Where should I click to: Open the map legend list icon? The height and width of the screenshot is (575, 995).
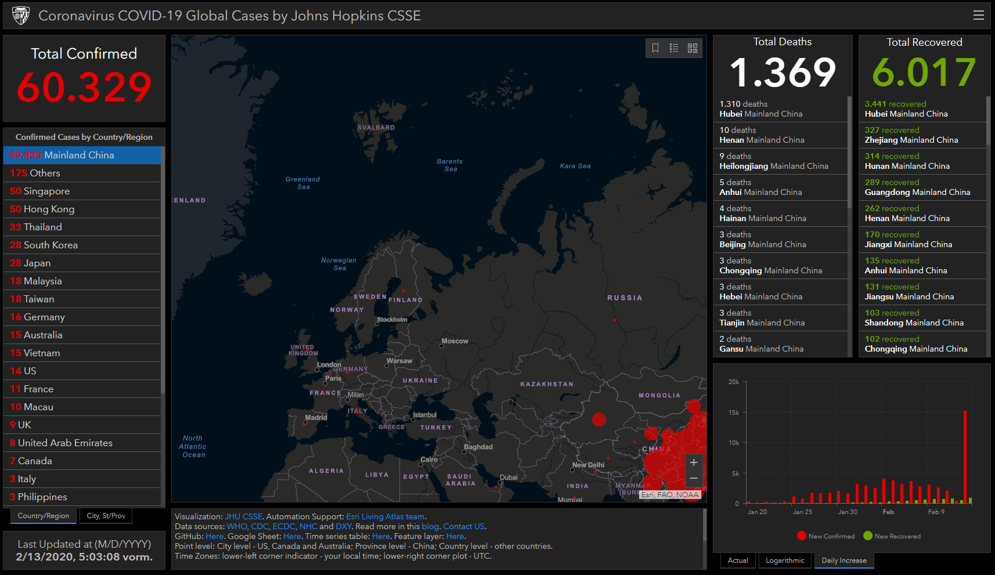(x=674, y=48)
